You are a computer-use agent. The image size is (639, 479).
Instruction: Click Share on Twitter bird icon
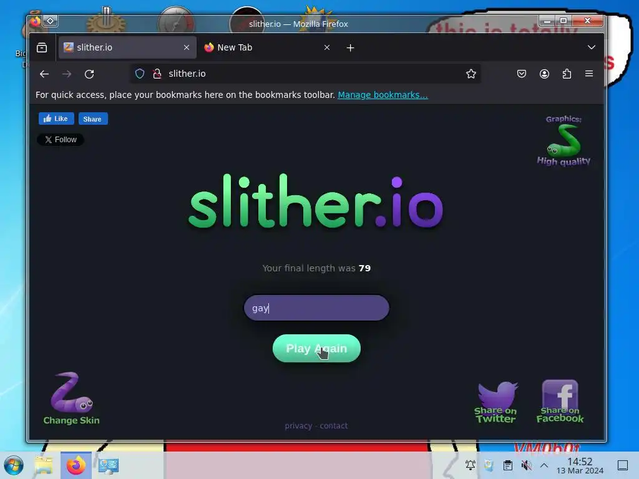point(496,402)
